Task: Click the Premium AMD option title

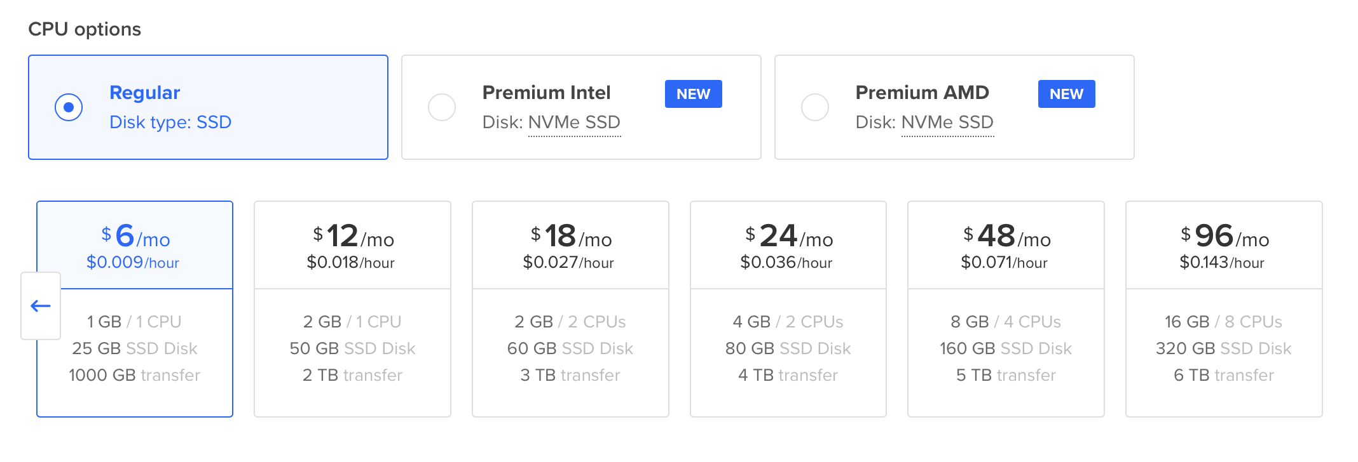Action: [922, 93]
